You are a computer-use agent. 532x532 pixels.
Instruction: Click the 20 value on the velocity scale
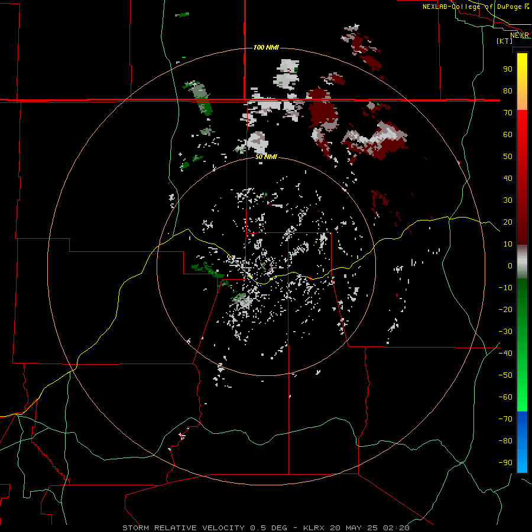tap(508, 222)
